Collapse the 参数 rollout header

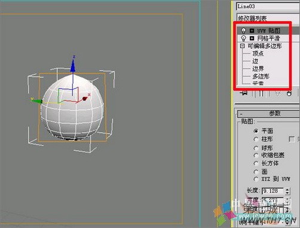pyautogui.click(x=268, y=114)
